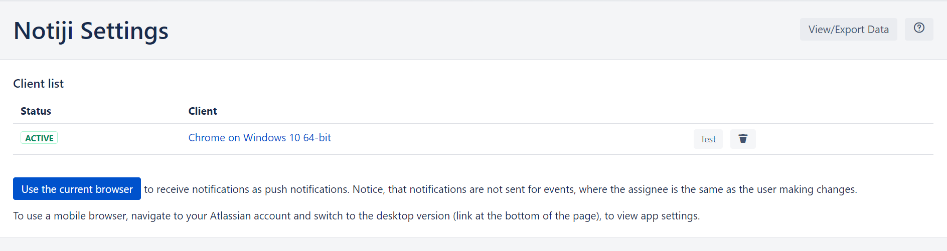
Task: Open the Chrome on Windows 10 64-bit link
Action: (x=259, y=138)
